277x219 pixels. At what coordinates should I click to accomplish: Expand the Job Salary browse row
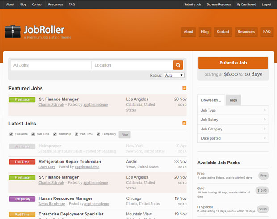[x=233, y=120]
